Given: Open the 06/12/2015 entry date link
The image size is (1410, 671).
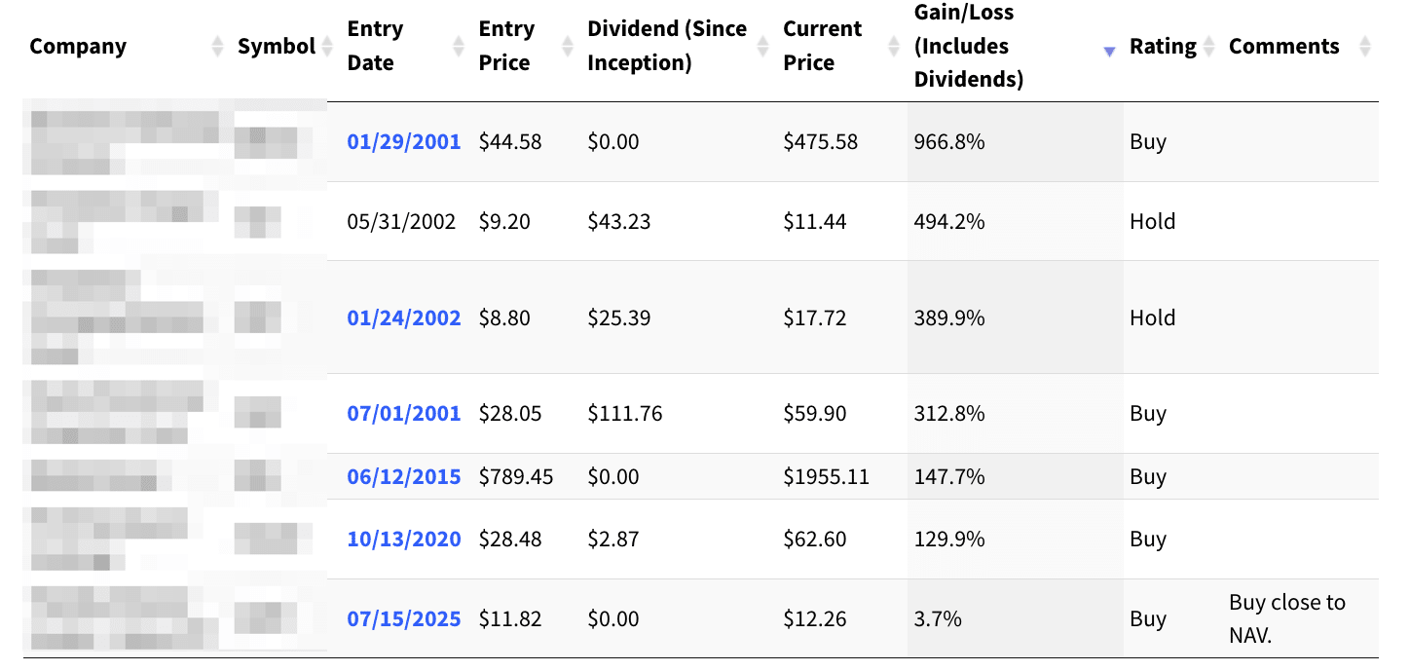Looking at the screenshot, I should [403, 477].
